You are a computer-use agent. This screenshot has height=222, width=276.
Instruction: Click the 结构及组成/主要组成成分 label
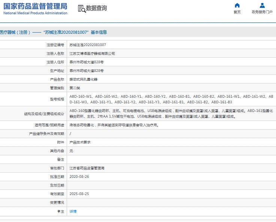click(44, 114)
